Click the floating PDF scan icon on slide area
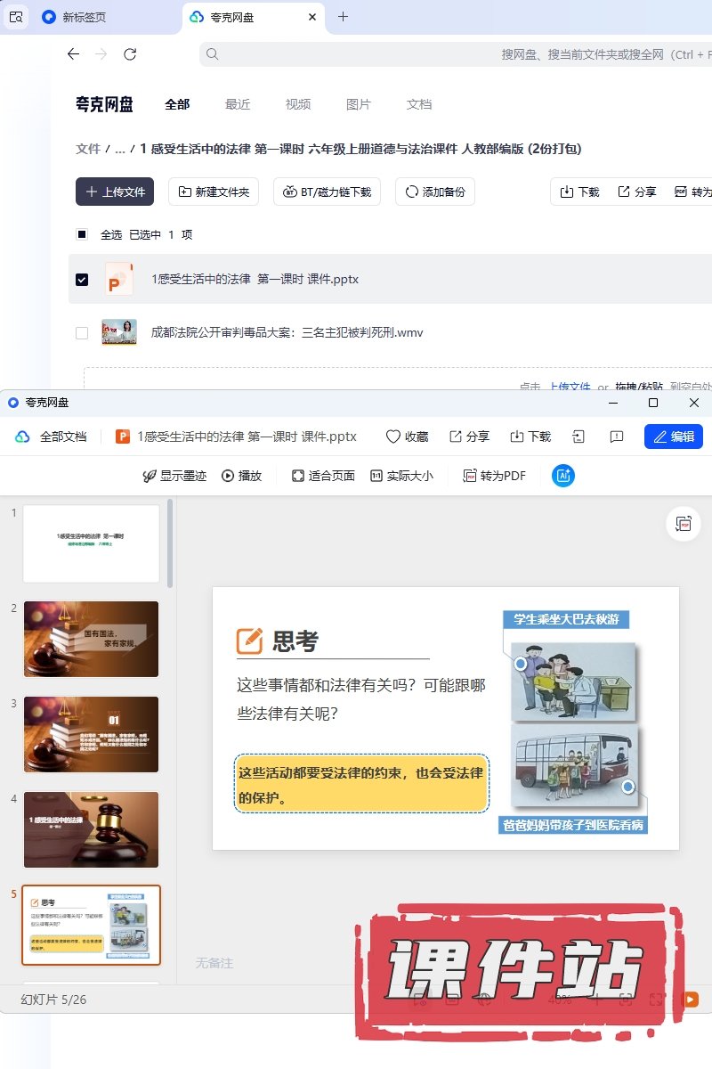712x1069 pixels. pyautogui.click(x=684, y=524)
